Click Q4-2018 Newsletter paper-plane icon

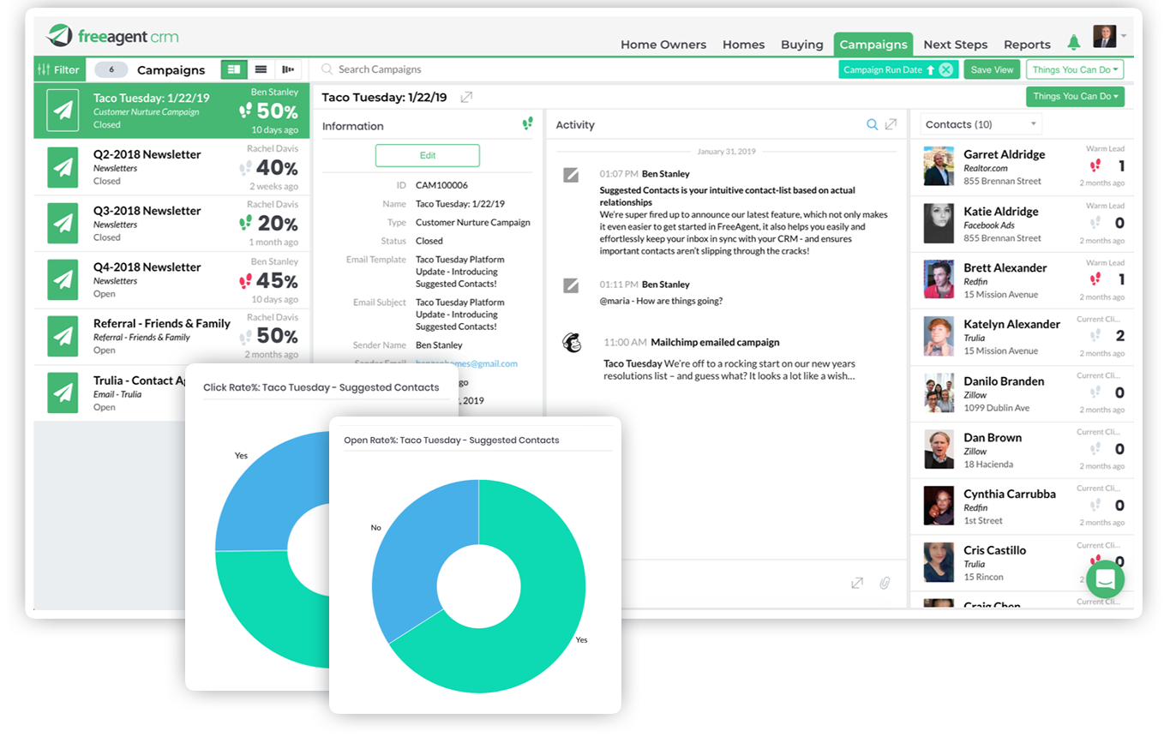63,280
